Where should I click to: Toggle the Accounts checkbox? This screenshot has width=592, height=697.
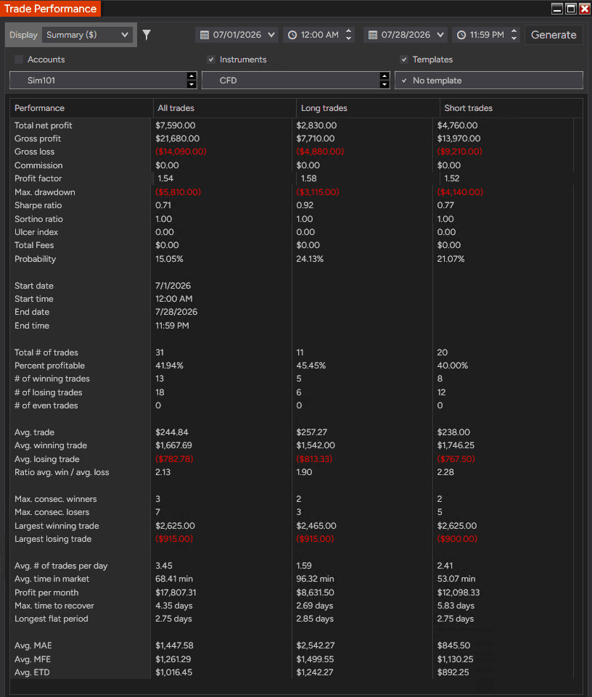pyautogui.click(x=19, y=59)
